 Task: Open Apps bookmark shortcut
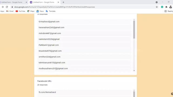[x=2, y=11]
